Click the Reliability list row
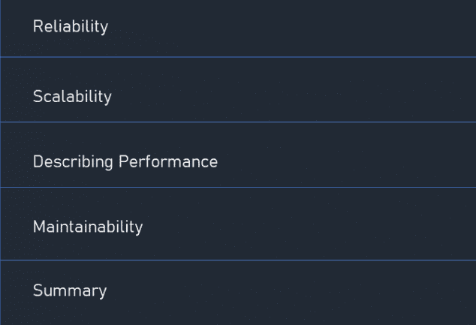Screen dimensions: 476x325 point(238,28)
